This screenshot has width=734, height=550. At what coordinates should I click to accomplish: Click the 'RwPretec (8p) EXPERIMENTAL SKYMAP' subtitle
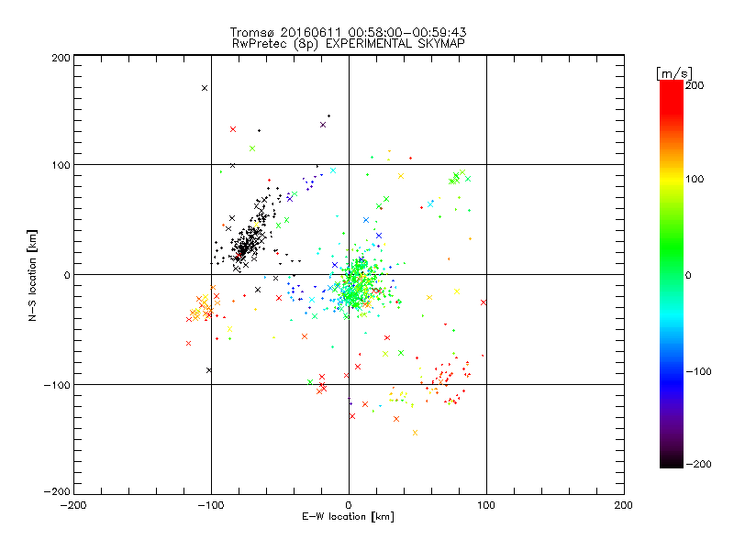click(x=349, y=43)
